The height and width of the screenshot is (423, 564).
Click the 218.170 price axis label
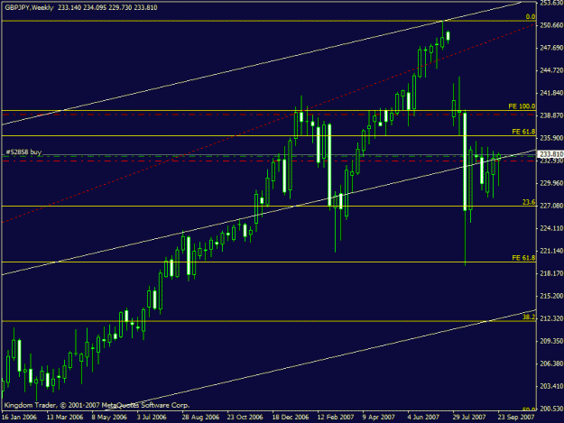coord(551,273)
